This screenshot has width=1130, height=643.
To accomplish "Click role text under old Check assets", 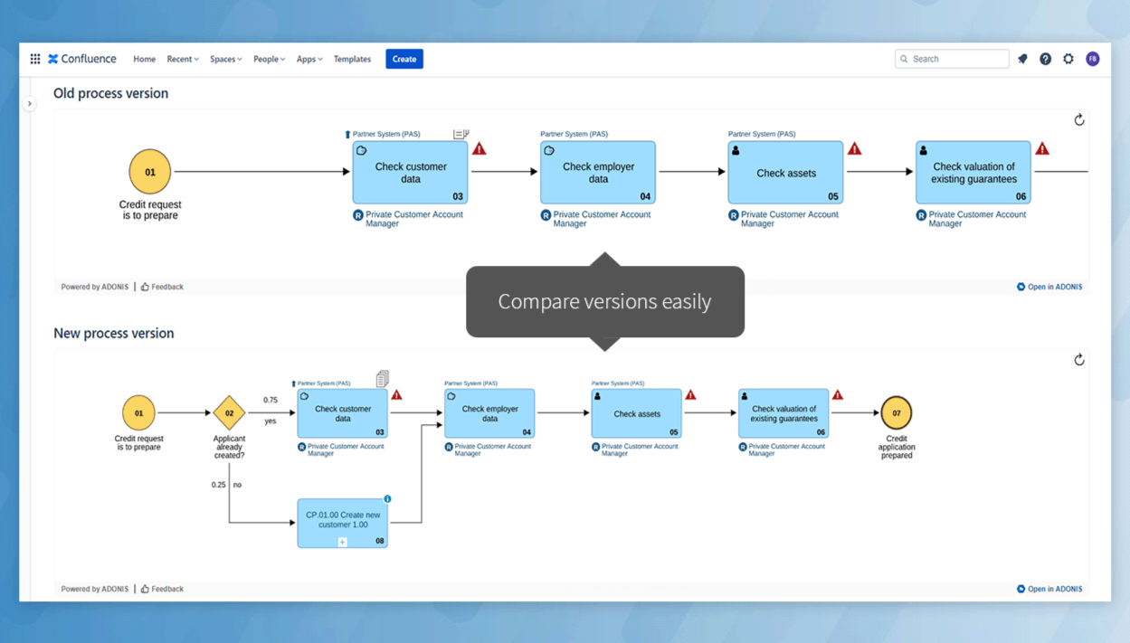I will (x=790, y=219).
